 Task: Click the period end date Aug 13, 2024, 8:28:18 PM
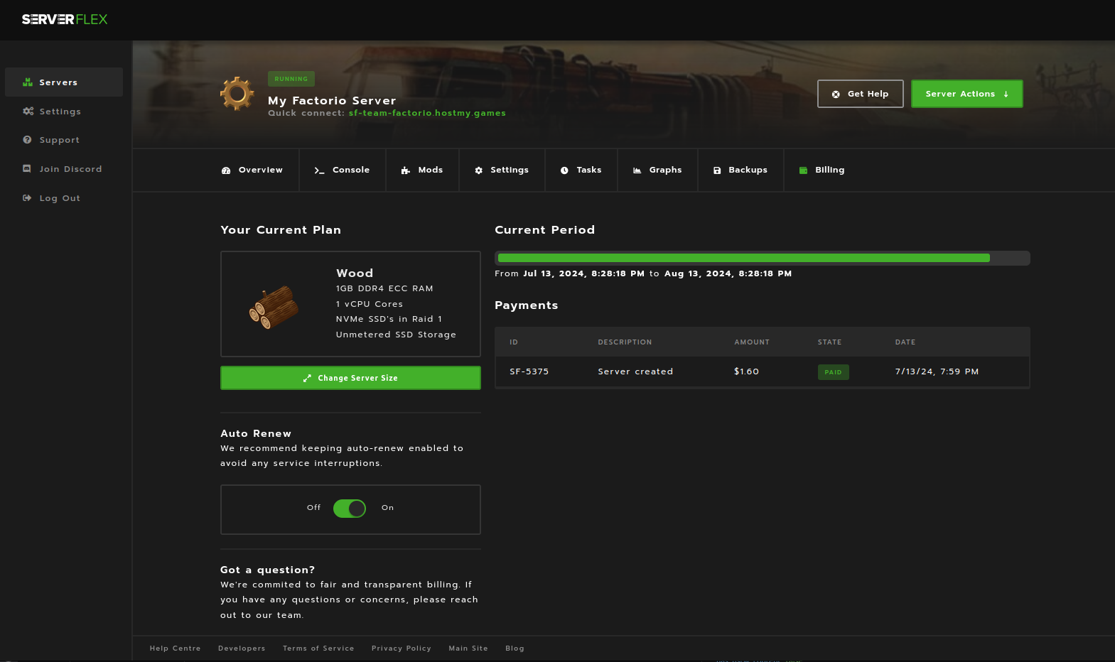[x=728, y=273]
